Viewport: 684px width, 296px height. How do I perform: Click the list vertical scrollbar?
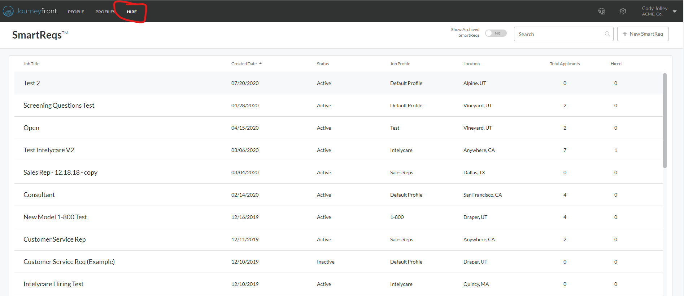[665, 121]
